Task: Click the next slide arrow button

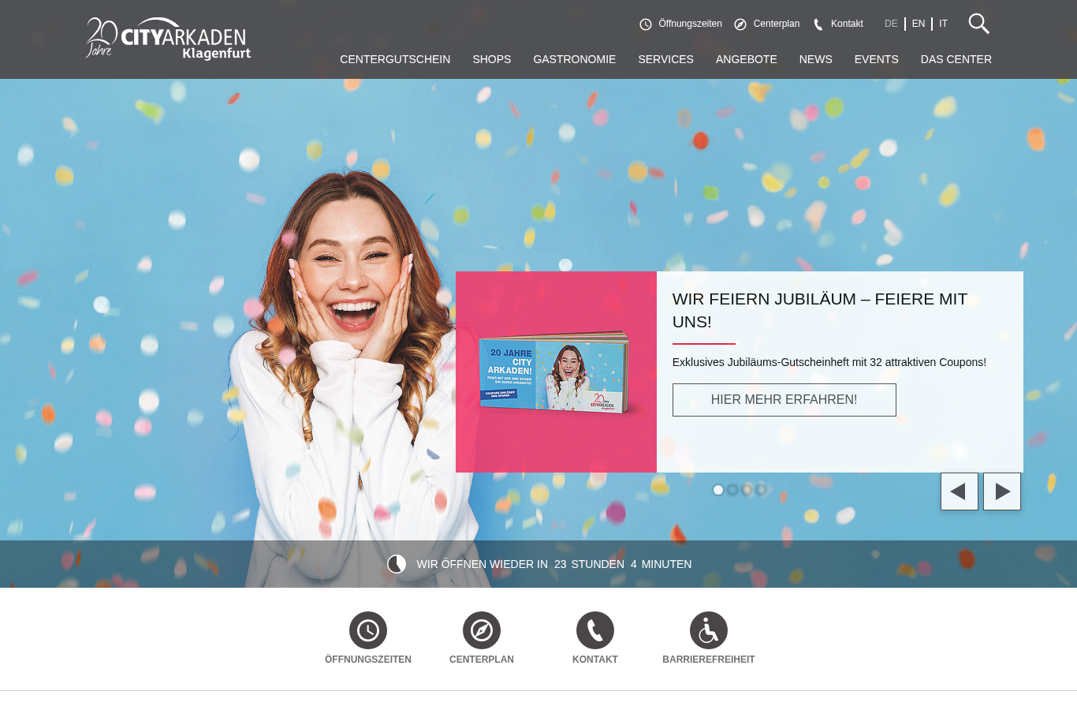Action: click(x=1002, y=491)
